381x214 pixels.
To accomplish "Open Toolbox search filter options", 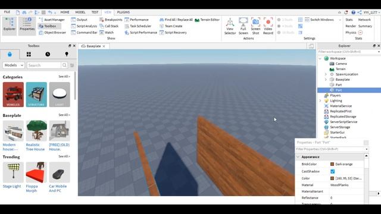I will point(72,65).
